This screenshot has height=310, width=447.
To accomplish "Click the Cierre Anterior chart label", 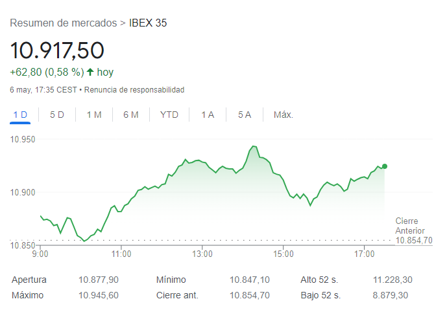I will point(410,226).
